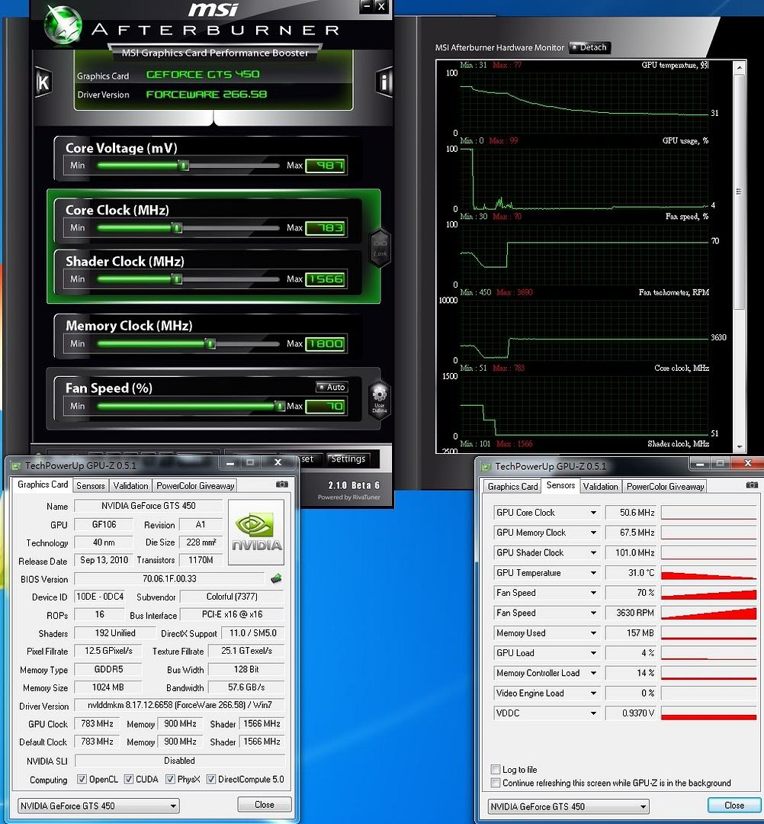
Task: Click the Fan Speed slider handle
Action: 280,406
